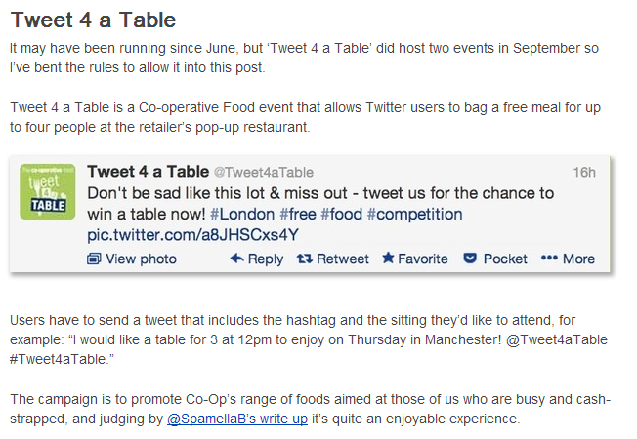Click the "View photo" text label

pos(141,259)
